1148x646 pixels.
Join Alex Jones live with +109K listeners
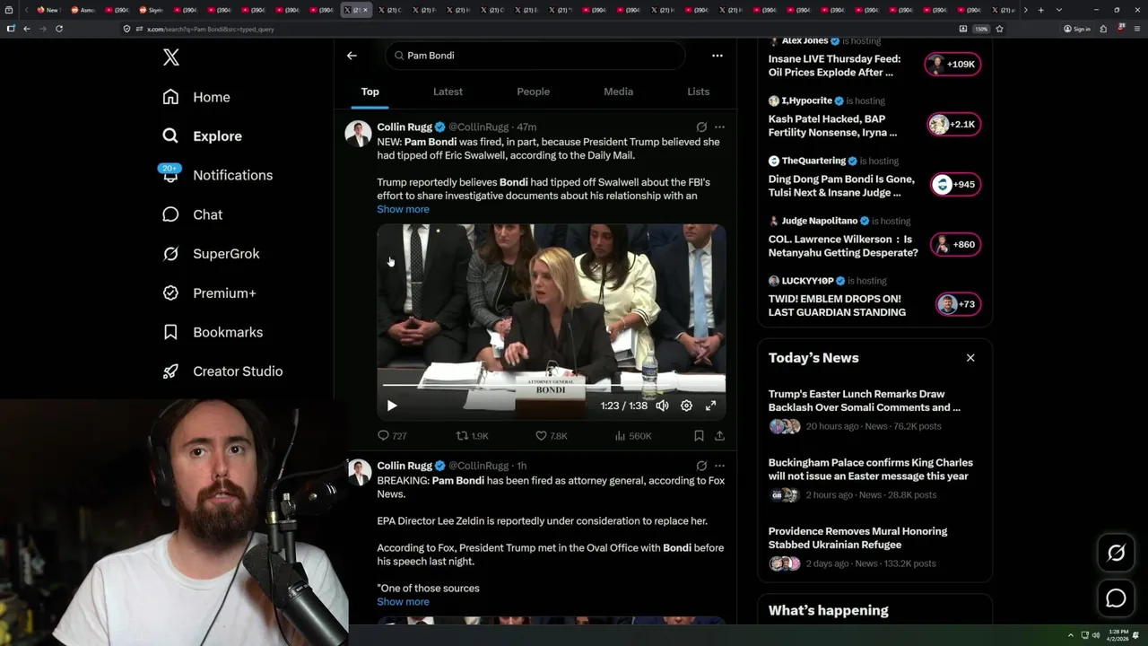tap(952, 65)
